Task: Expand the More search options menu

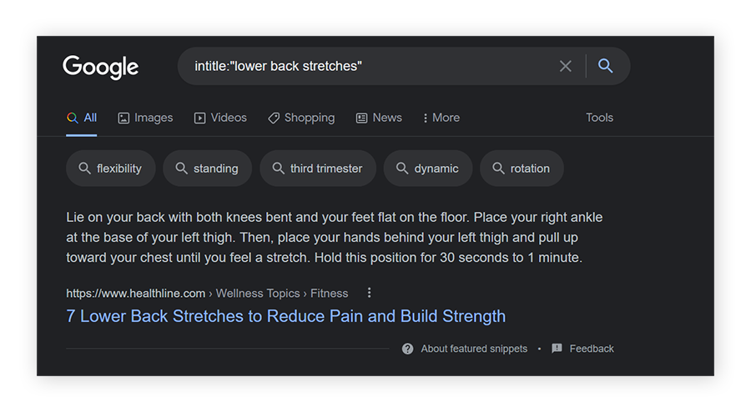Action: (x=441, y=118)
